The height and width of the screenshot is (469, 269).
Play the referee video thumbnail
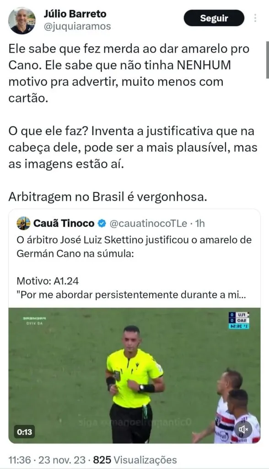[x=134, y=376]
